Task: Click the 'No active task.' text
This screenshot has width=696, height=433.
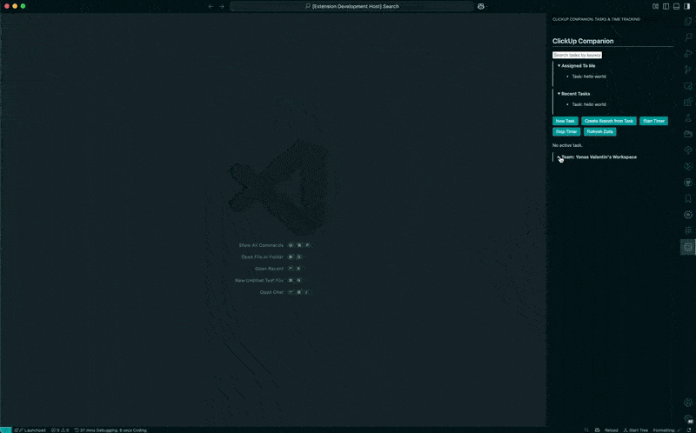Action: (567, 145)
